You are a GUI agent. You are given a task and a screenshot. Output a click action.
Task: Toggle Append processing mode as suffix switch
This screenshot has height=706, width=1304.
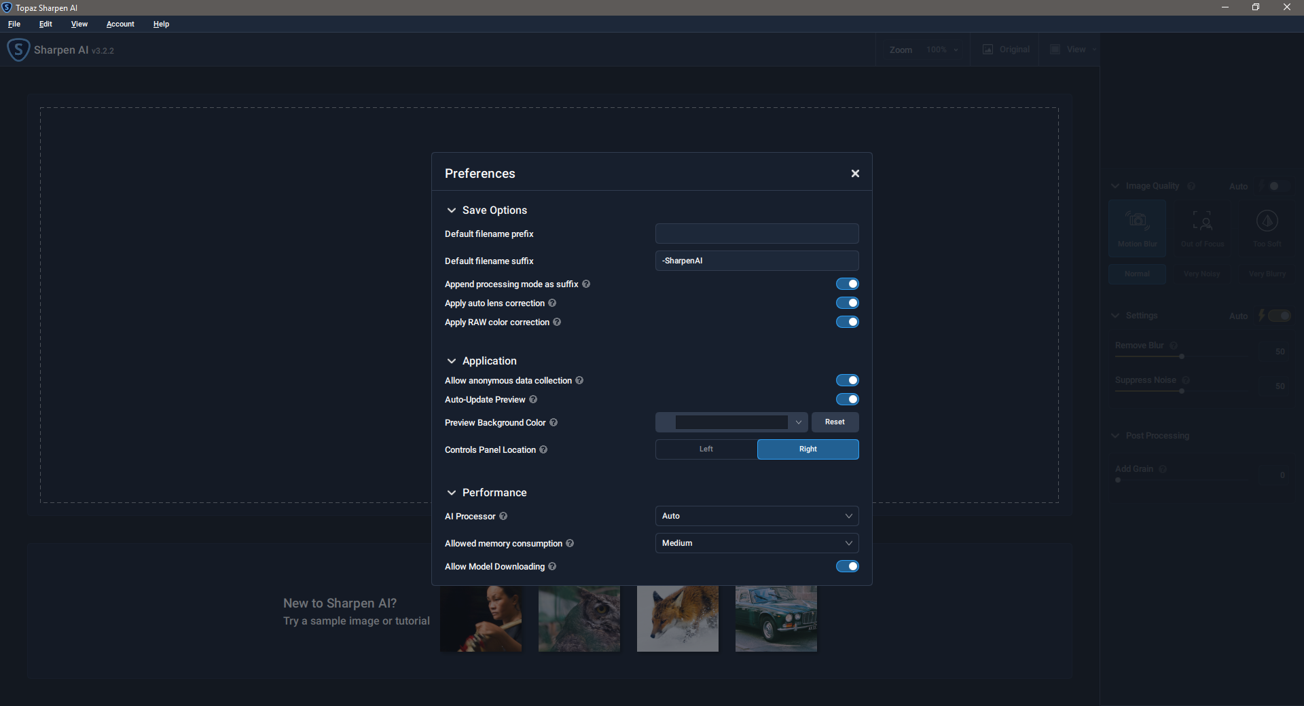coord(847,284)
